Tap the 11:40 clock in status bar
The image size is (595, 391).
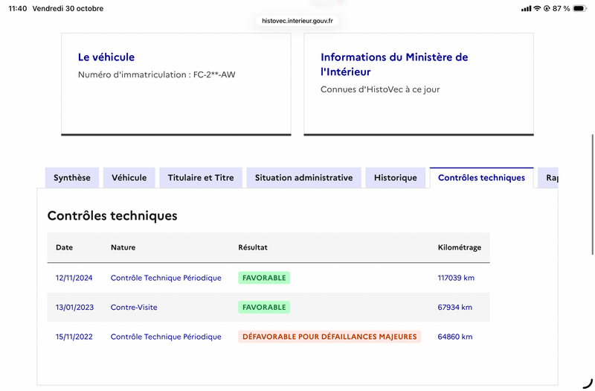[18, 8]
